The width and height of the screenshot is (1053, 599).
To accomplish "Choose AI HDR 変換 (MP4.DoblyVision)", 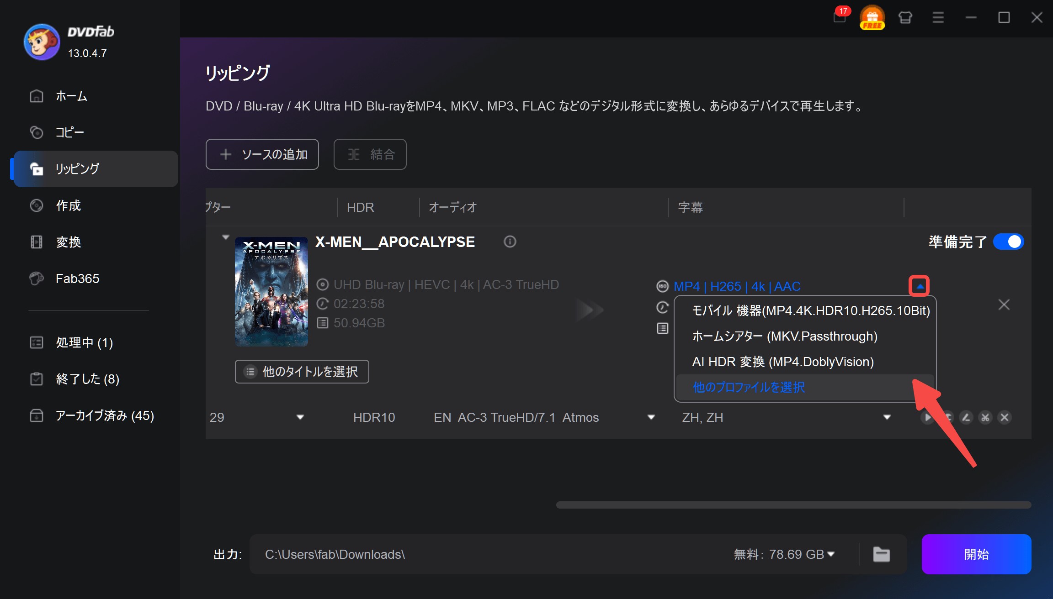I will point(805,362).
